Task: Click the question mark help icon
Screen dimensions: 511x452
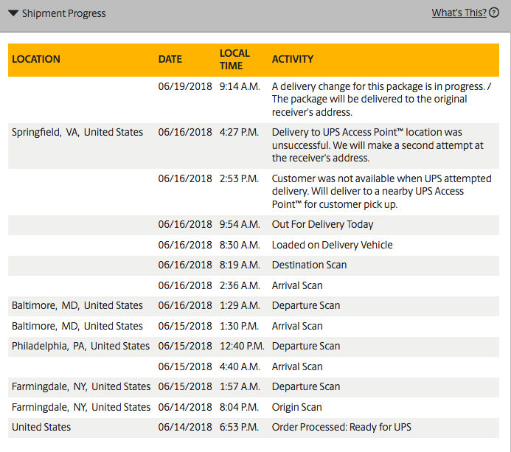Action: pyautogui.click(x=494, y=13)
